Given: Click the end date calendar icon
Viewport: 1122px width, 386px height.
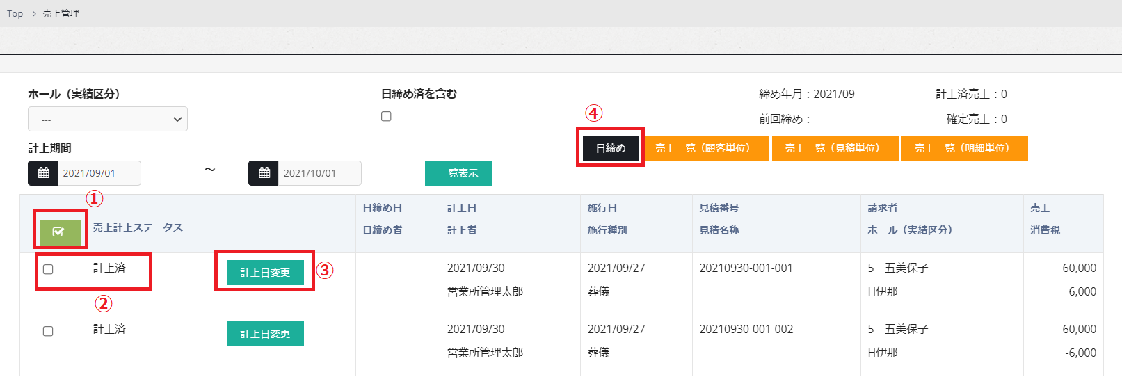Looking at the screenshot, I should pyautogui.click(x=264, y=173).
